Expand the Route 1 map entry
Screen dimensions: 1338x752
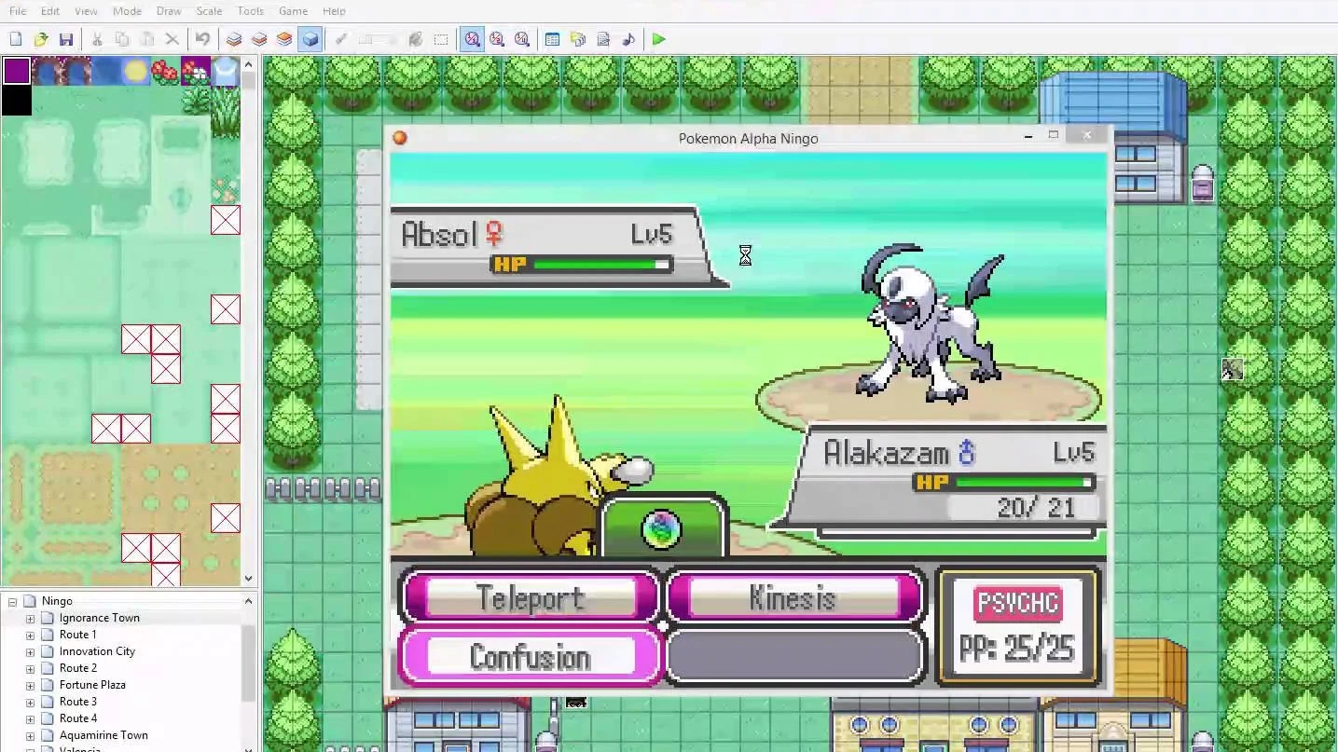pos(29,634)
